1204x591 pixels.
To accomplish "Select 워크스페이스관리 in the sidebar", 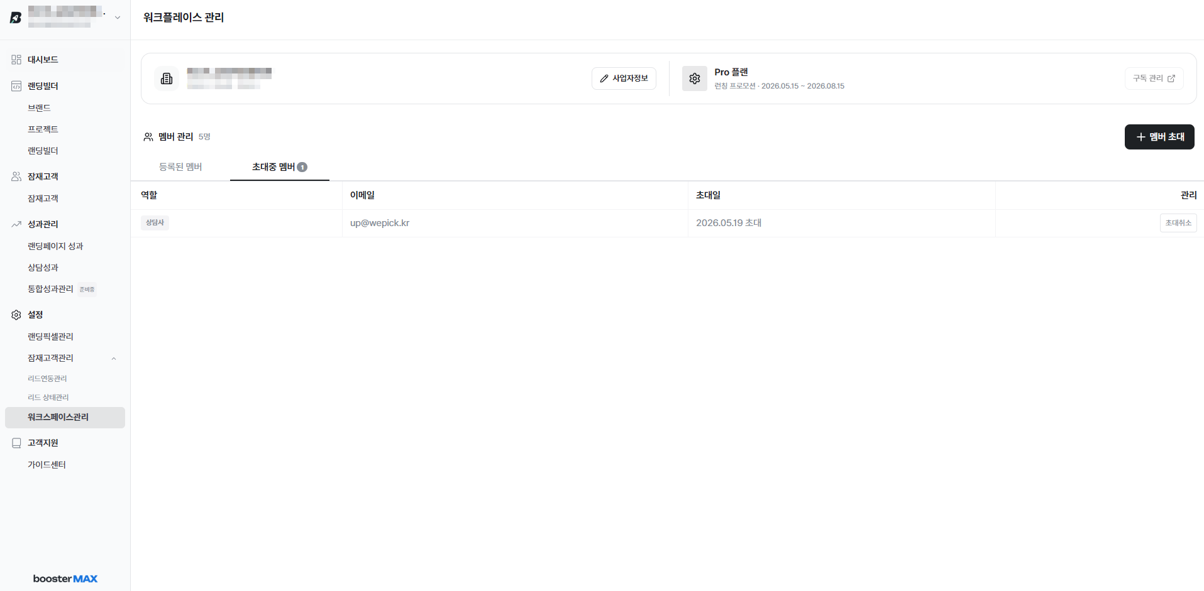I will point(65,418).
